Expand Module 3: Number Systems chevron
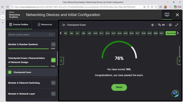This screenshot has height=102, width=183. (53, 44)
